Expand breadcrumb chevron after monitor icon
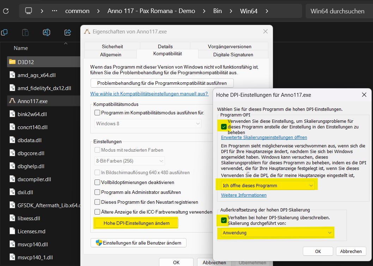 (42, 11)
